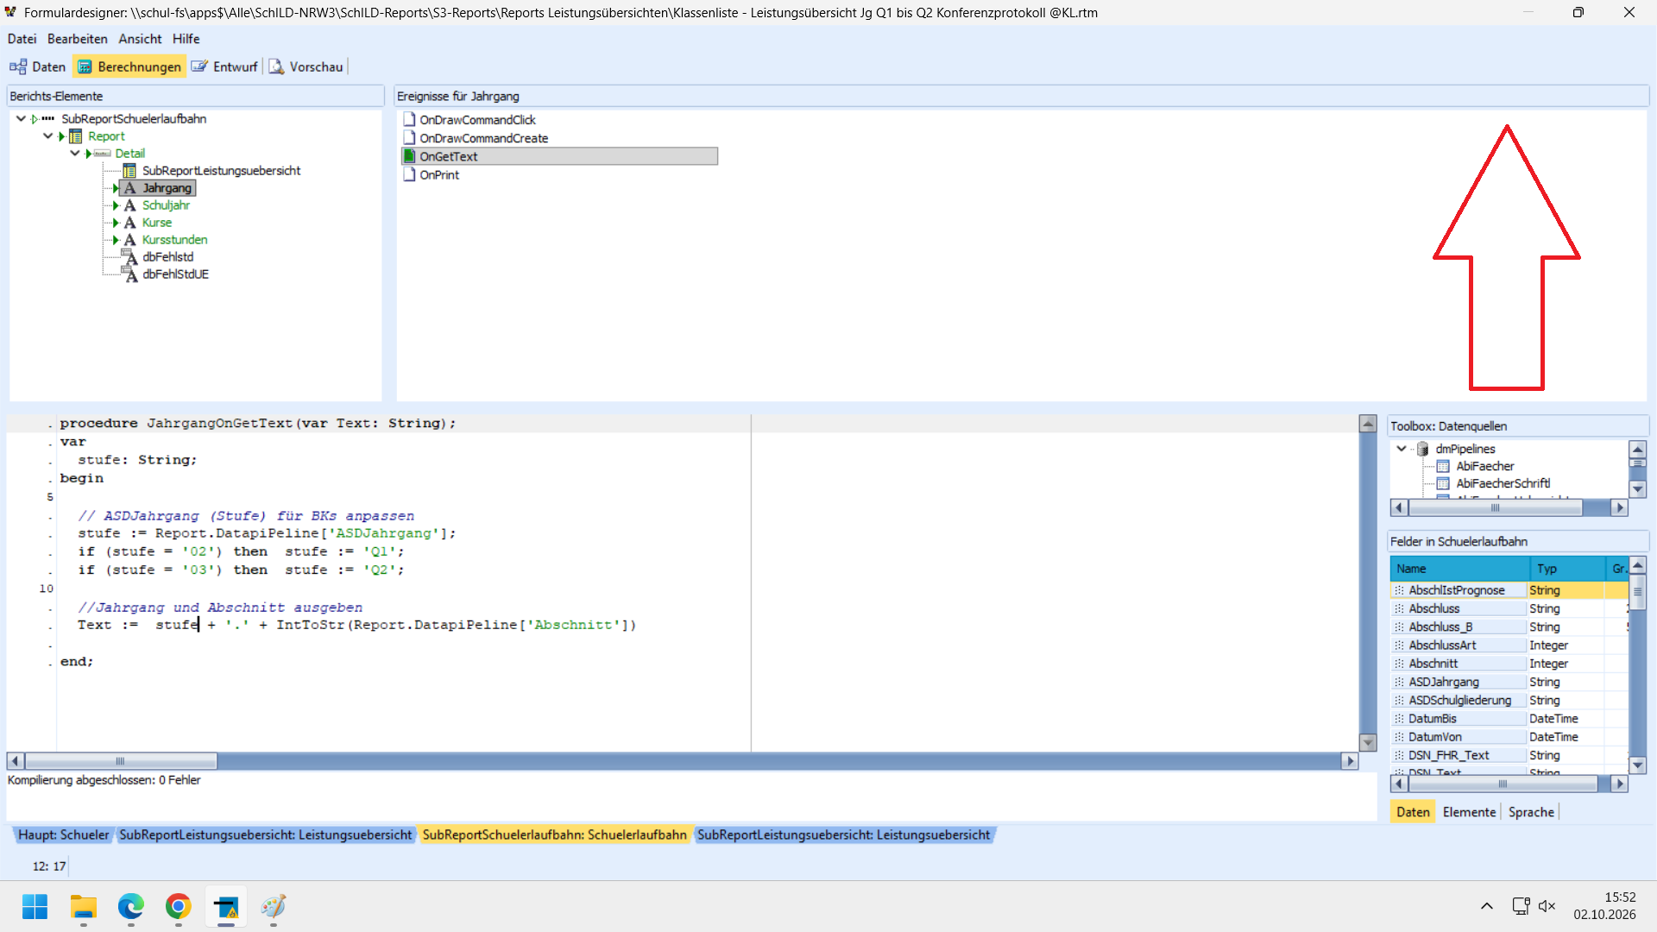Select the Schuljahr label element
1657x932 pixels.
166,205
